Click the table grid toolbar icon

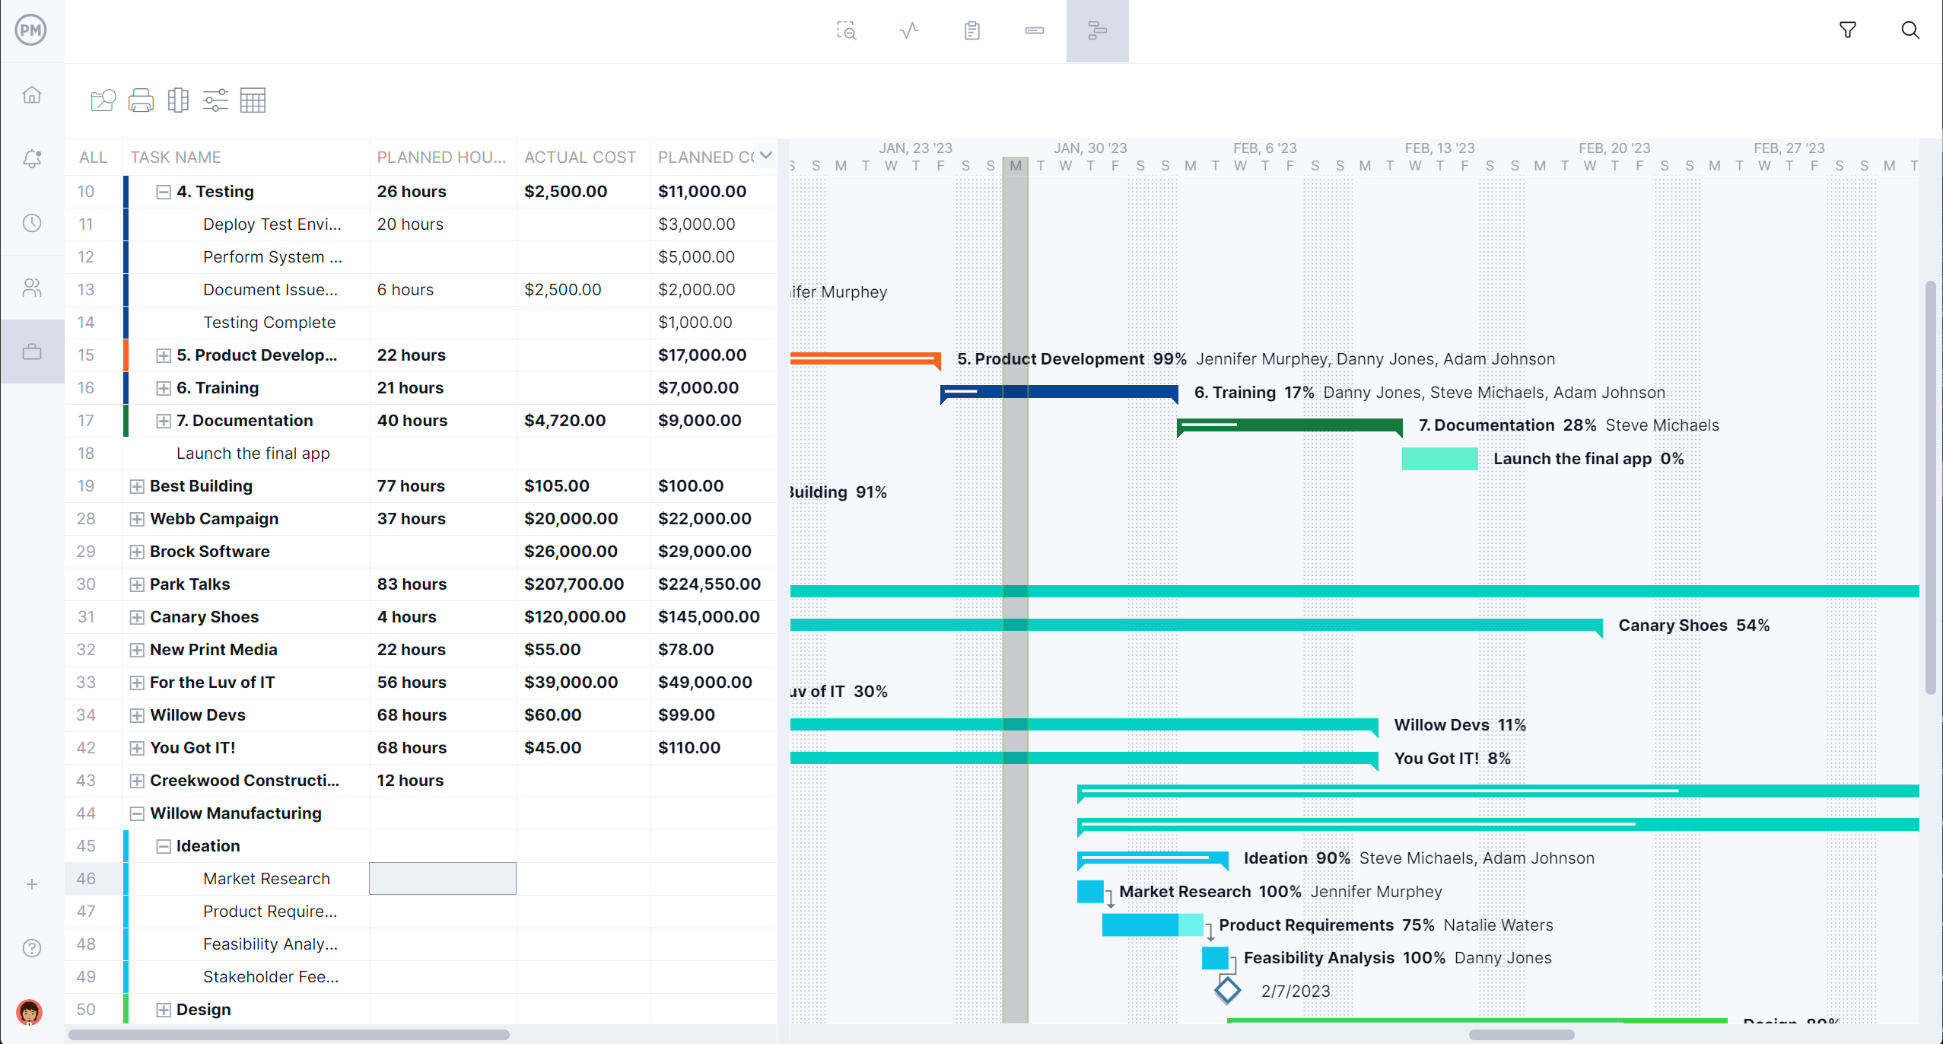[253, 100]
